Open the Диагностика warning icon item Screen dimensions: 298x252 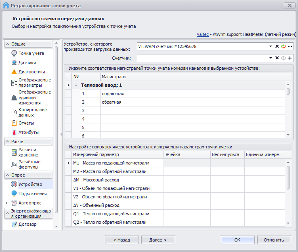14,72
